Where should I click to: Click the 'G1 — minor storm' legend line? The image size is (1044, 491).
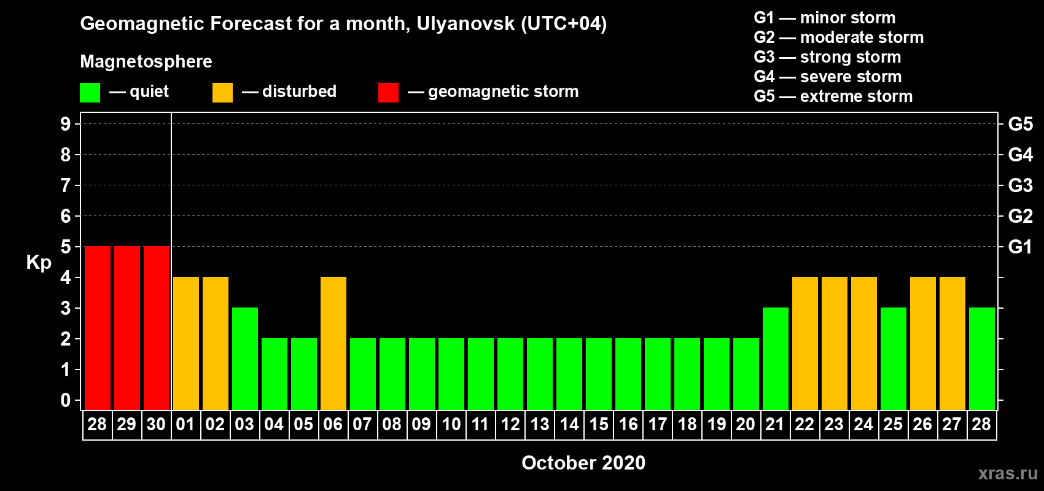pyautogui.click(x=825, y=18)
